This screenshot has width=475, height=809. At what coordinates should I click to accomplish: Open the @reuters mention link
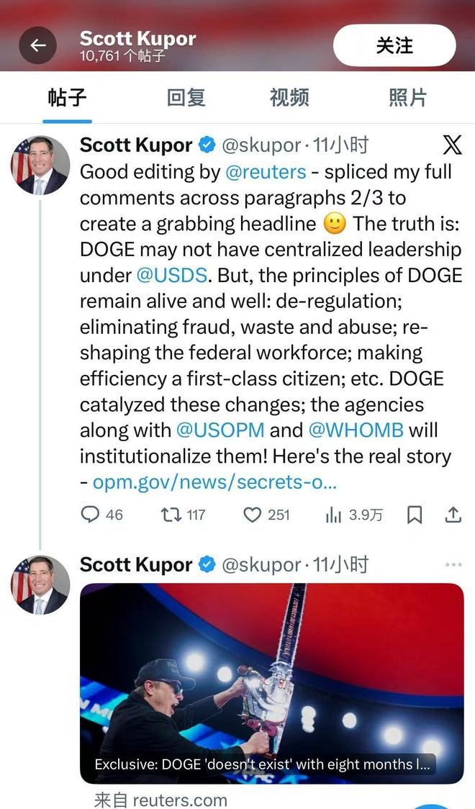pyautogui.click(x=266, y=172)
